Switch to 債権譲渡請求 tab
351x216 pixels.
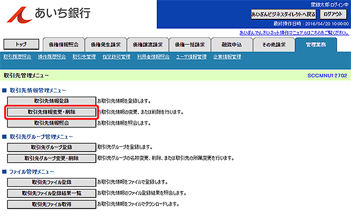(x=148, y=45)
